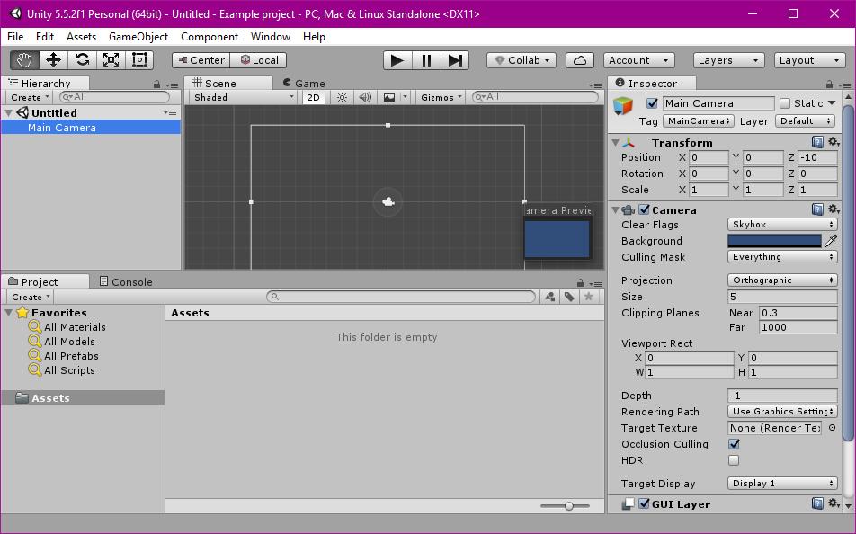Click Search by Type icon in Project
The width and height of the screenshot is (856, 534).
pyautogui.click(x=550, y=297)
